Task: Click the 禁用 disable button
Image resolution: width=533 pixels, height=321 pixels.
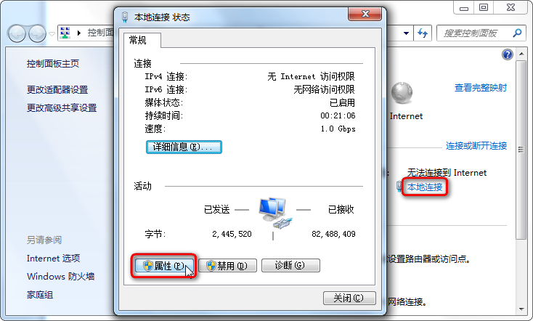Action: 228,266
